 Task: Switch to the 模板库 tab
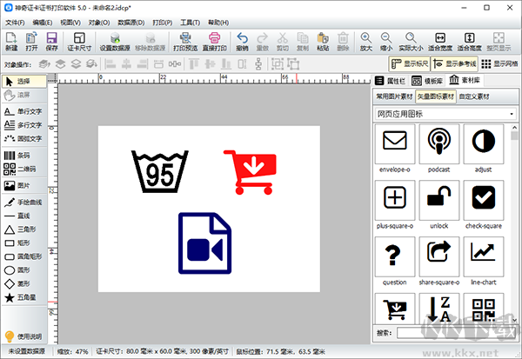tap(427, 81)
